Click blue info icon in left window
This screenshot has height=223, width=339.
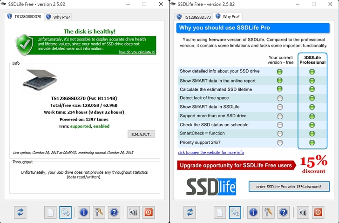point(84,212)
